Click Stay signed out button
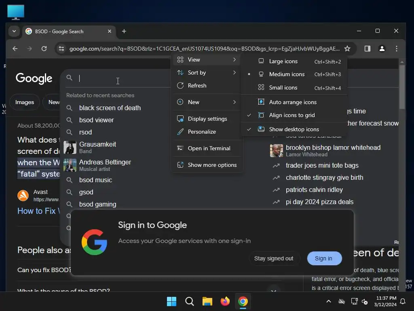 point(274,258)
